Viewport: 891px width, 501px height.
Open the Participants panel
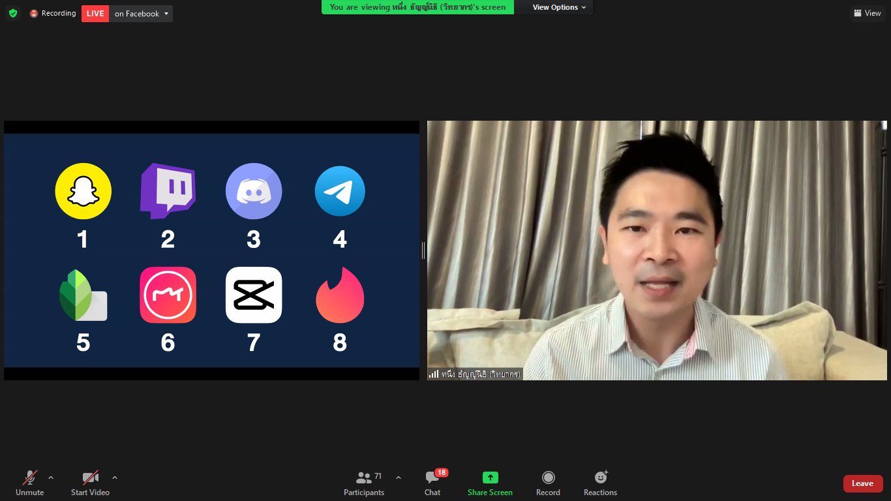[x=364, y=483]
